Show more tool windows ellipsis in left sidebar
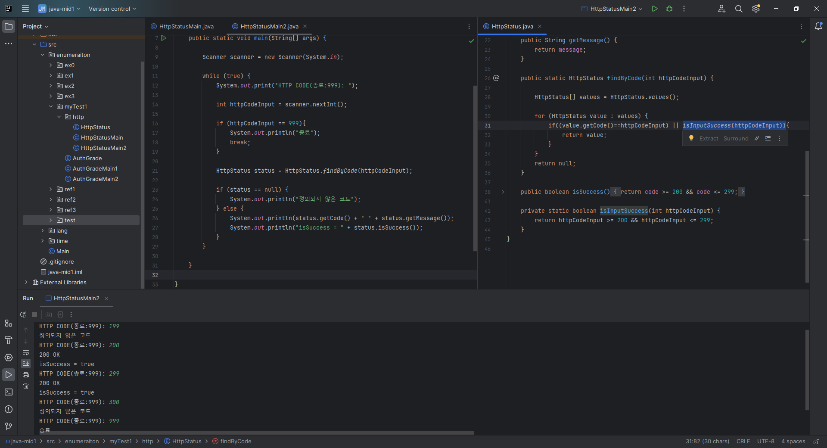Viewport: 827px width, 448px height. pos(9,44)
